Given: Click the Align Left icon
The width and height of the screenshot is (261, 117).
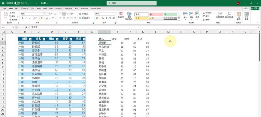Looking at the screenshot, I should coord(60,18).
